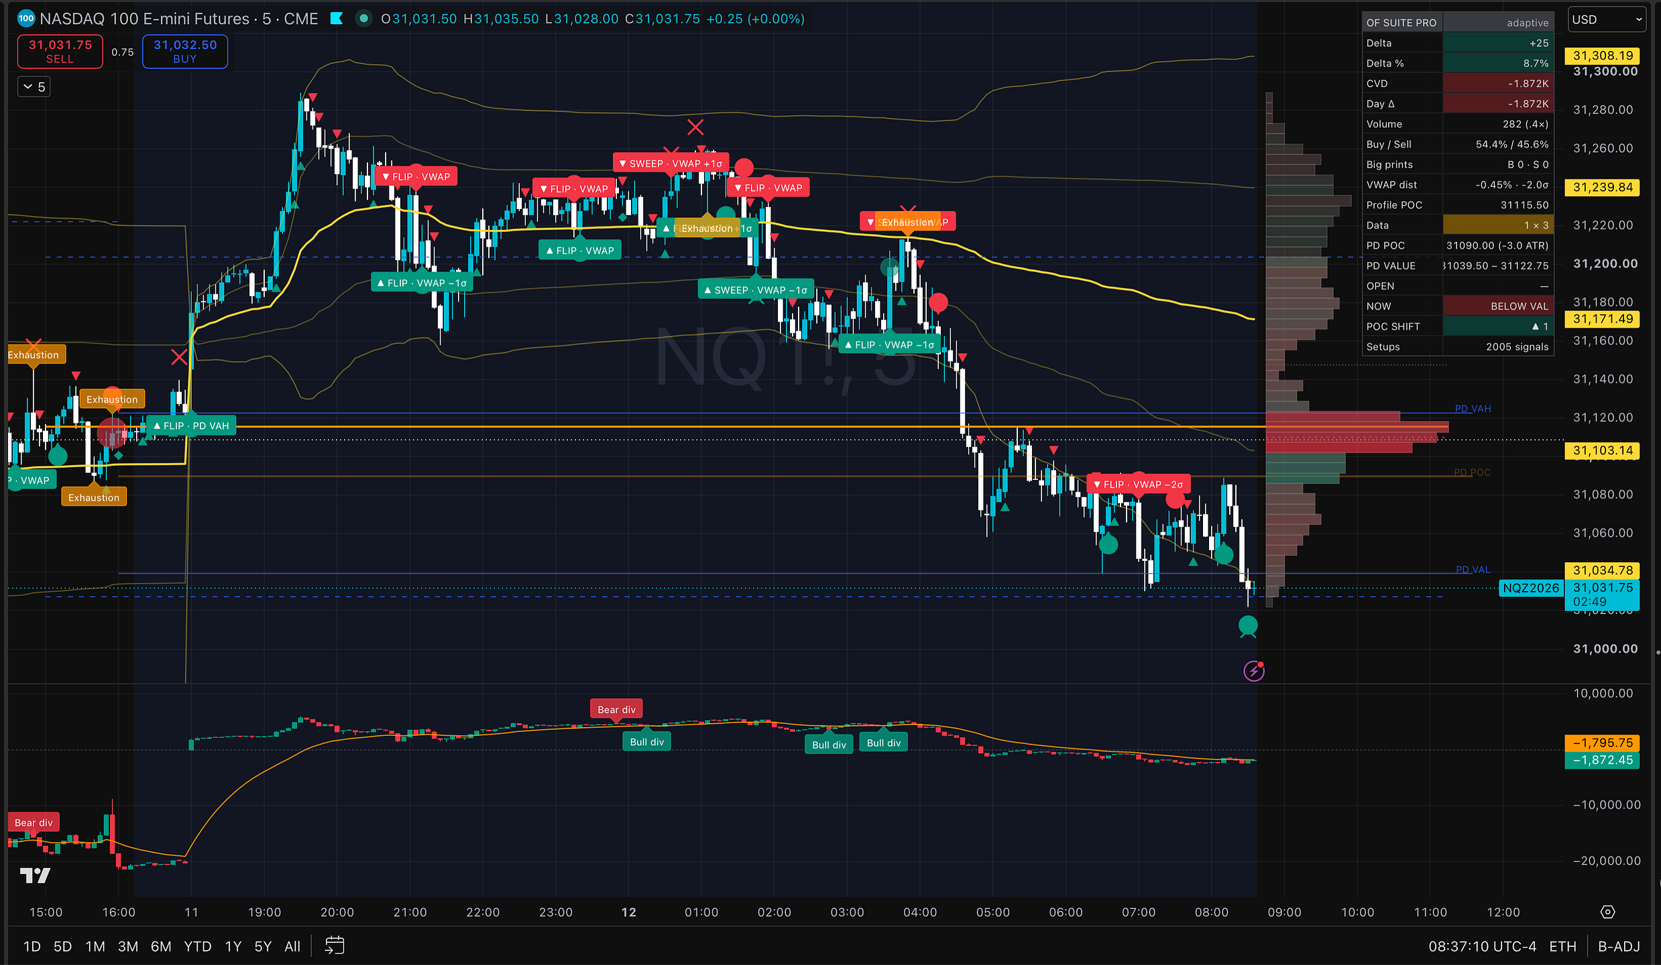Image resolution: width=1661 pixels, height=965 pixels.
Task: Toggle the ETH session setting
Action: coord(1562,946)
